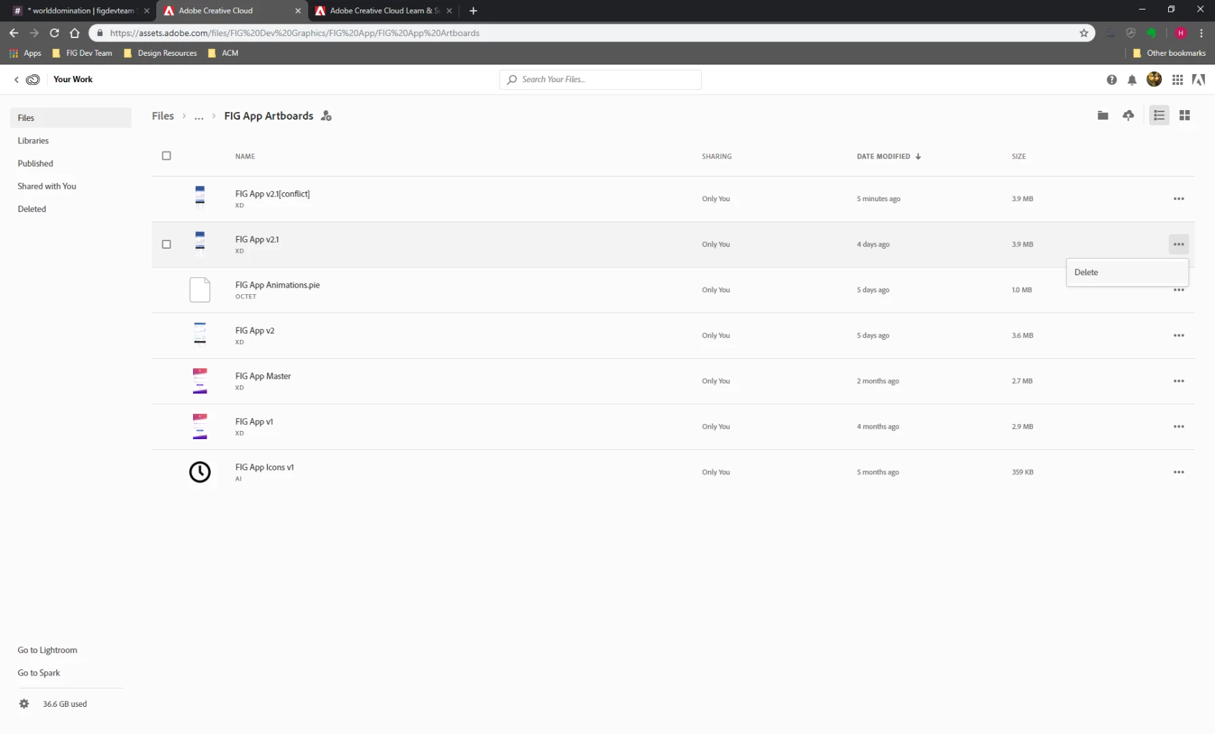Open FIG App Animations.pie file name
This screenshot has height=734, width=1215.
(277, 285)
